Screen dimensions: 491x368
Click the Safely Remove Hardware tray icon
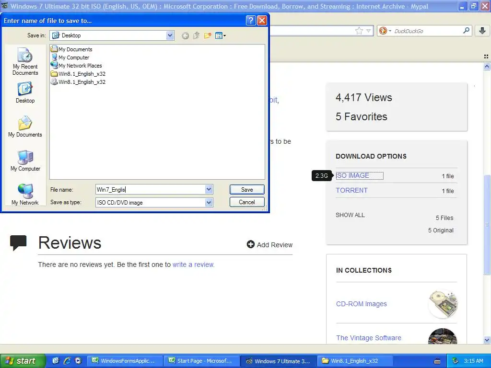(x=456, y=361)
